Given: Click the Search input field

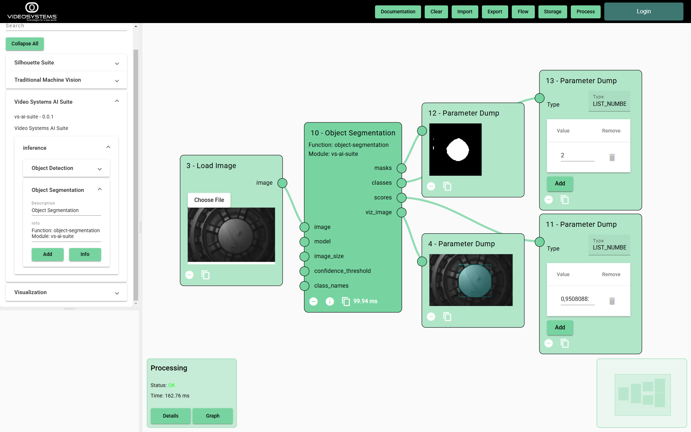Looking at the screenshot, I should coord(66,26).
